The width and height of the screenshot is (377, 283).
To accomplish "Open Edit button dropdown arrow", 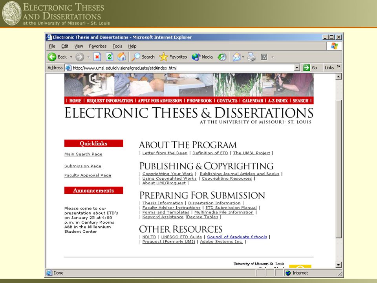I will point(273,57).
